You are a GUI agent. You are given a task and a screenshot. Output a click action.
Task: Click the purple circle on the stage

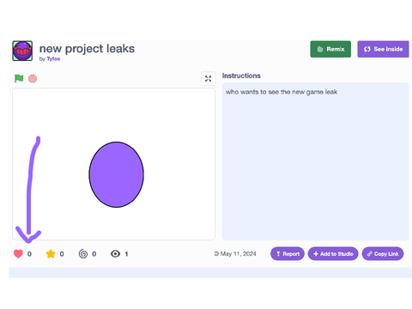pos(117,174)
